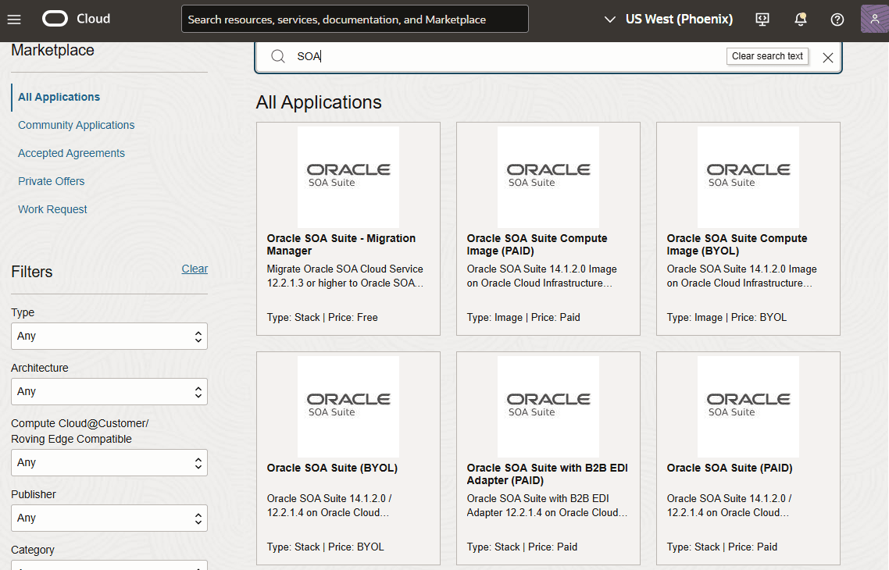
Task: Click 'Type: Image | Price: Paid' text
Action: coord(523,317)
